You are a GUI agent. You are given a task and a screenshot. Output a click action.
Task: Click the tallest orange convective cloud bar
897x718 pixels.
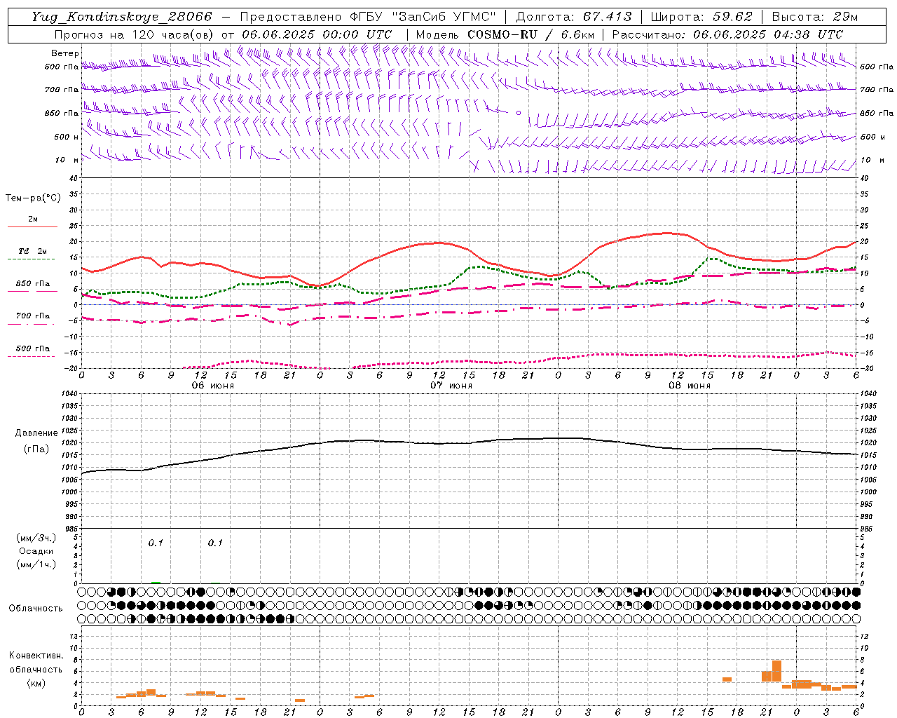tap(776, 671)
